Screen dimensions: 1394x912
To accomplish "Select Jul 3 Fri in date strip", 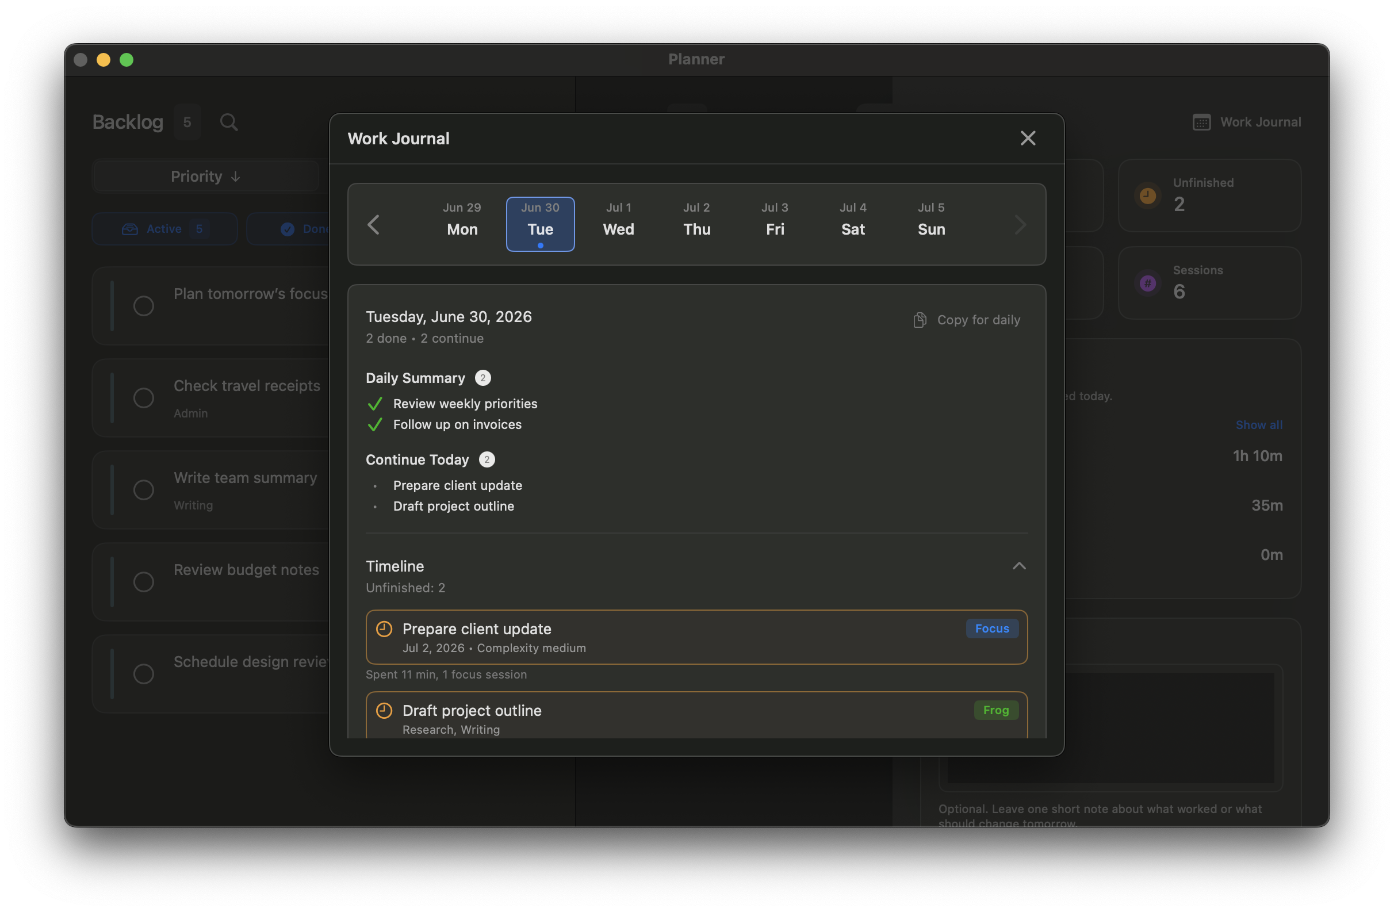I will [x=775, y=224].
